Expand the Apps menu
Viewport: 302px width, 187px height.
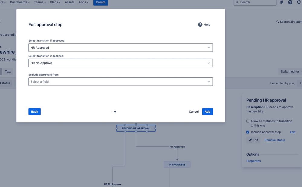tap(84, 2)
